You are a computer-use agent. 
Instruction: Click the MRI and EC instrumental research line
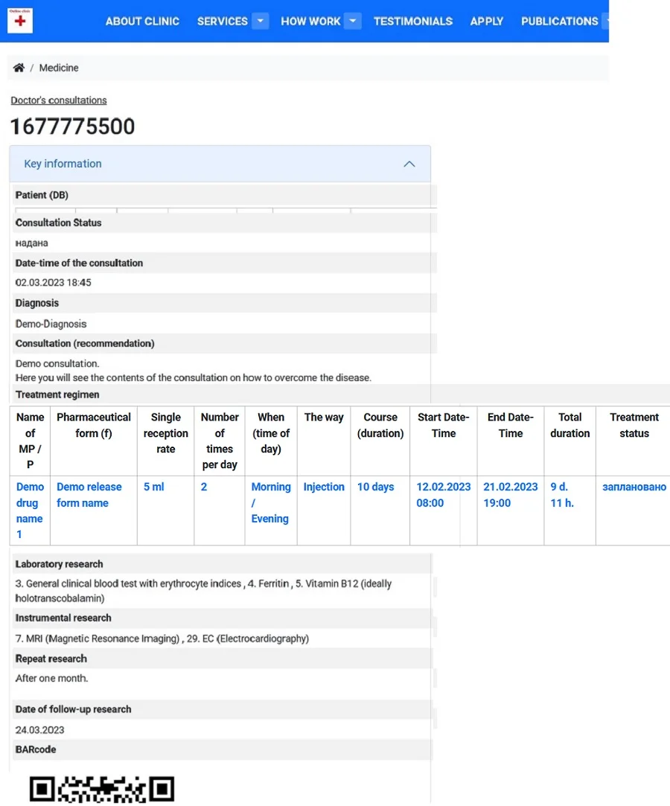[162, 639]
